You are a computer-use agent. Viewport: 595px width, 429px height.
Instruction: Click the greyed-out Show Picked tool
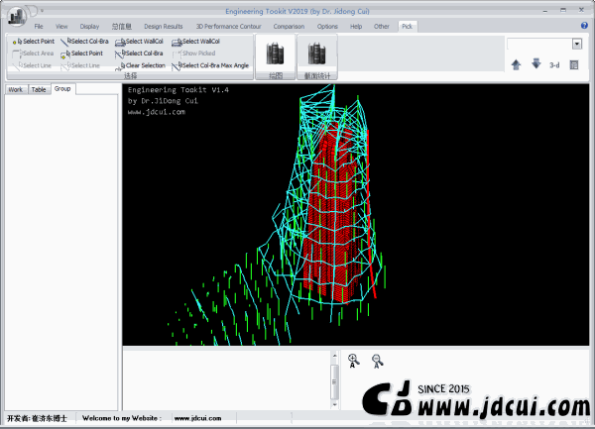pyautogui.click(x=194, y=54)
